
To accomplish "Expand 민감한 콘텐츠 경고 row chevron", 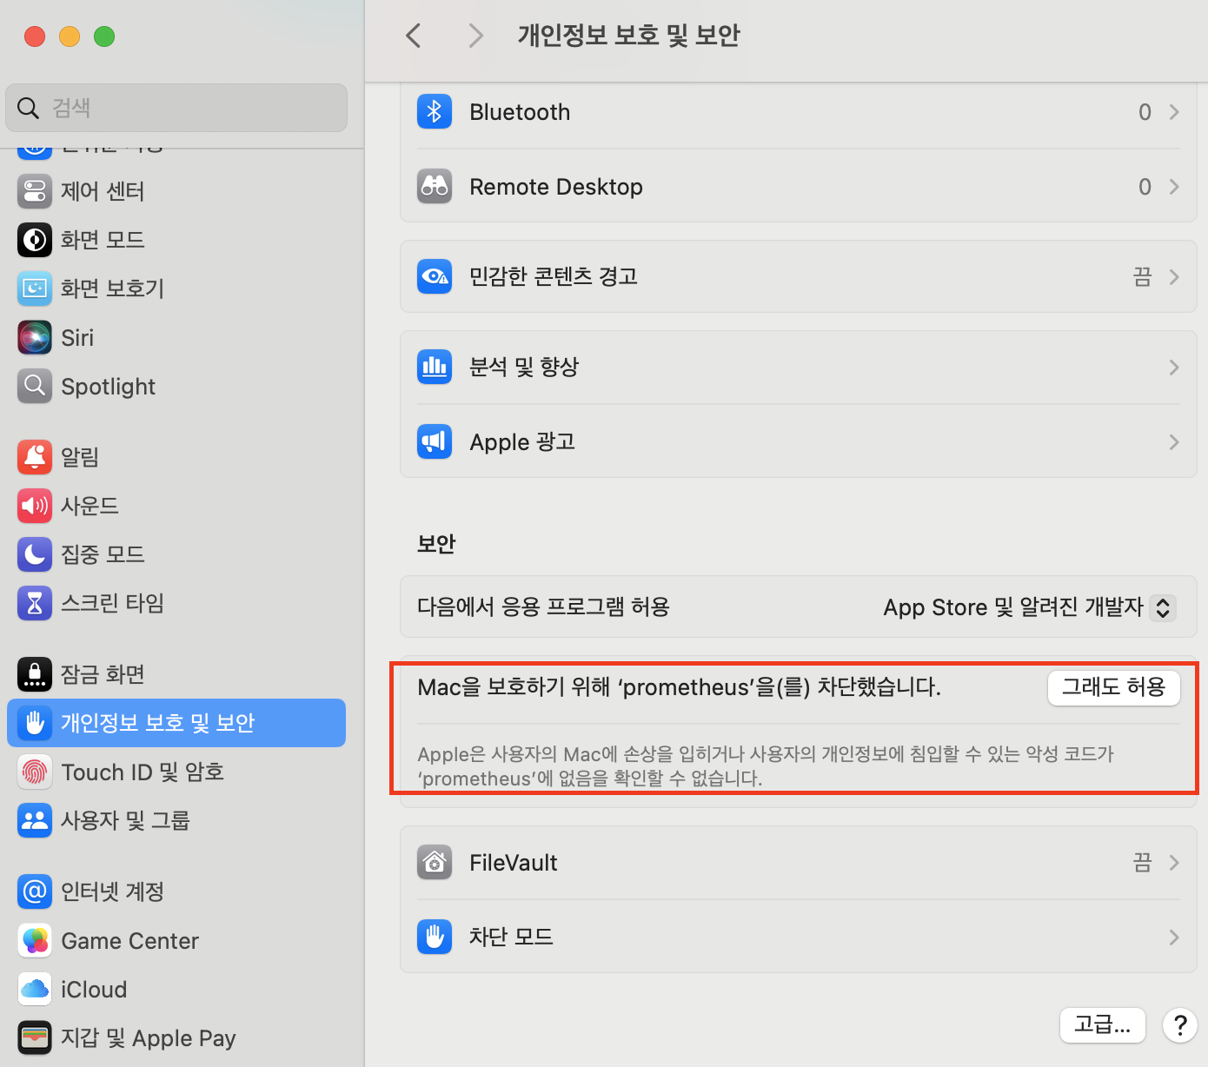I will pos(1174,277).
